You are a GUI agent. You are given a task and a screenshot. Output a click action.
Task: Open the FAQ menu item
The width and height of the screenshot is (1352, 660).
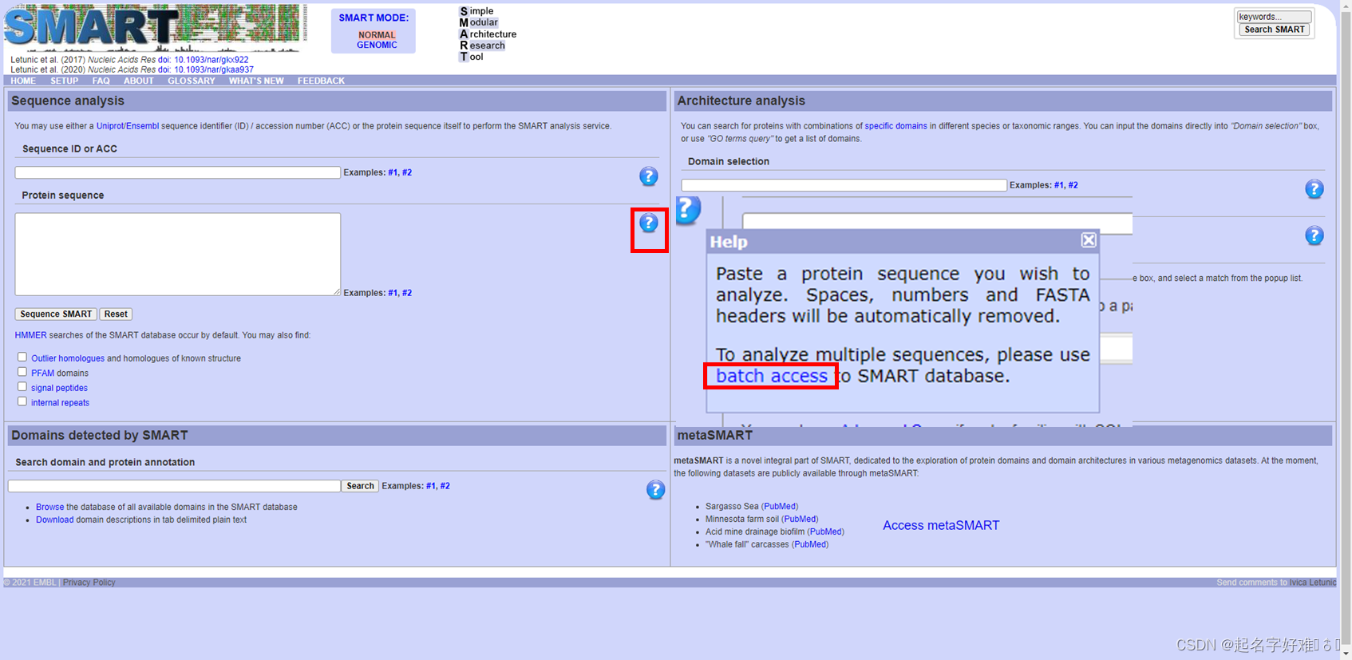101,81
